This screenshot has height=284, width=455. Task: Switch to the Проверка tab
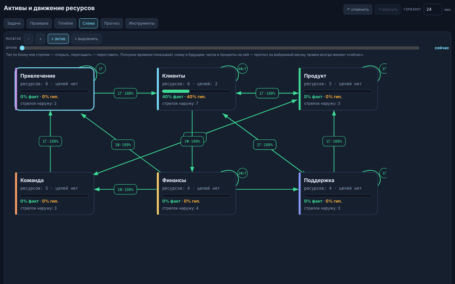tap(39, 23)
